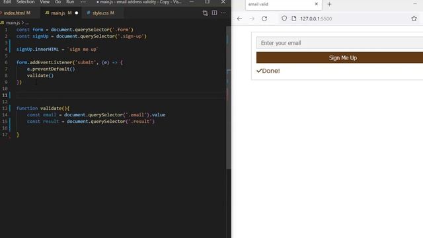423x238 pixels.
Task: Open editor More Actions ellipsis
Action: click(x=223, y=13)
